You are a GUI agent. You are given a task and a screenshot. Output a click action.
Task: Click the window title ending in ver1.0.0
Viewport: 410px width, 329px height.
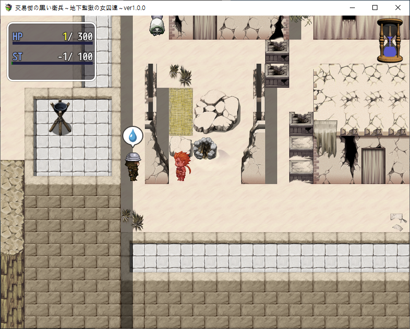click(x=80, y=8)
